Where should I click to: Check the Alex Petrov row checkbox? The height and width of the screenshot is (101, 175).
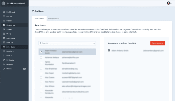click(41, 82)
